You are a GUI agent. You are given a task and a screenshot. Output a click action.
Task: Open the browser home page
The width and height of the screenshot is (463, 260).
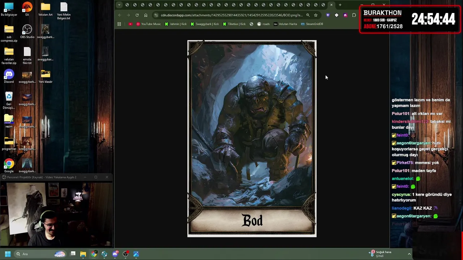click(146, 15)
